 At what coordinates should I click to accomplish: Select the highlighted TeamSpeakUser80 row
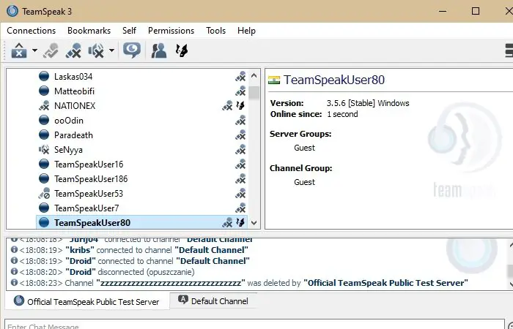tap(141, 222)
